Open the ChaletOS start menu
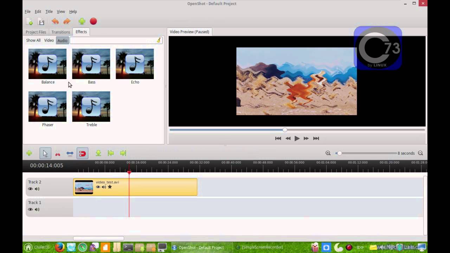The image size is (450, 253). pyautogui.click(x=37, y=247)
